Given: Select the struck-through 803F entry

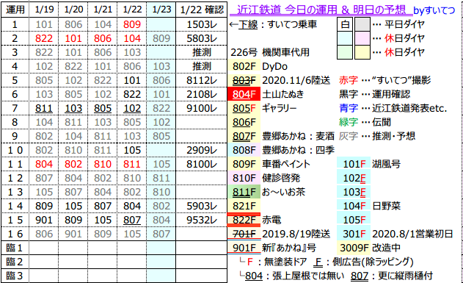Looking at the screenshot, I should [244, 80].
